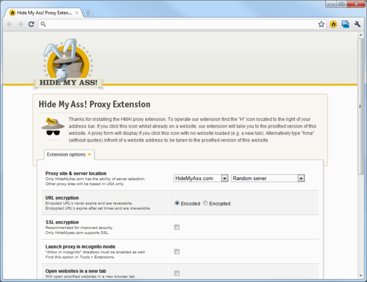Maximize the browser window
The width and height of the screenshot is (367, 282).
(342, 4)
